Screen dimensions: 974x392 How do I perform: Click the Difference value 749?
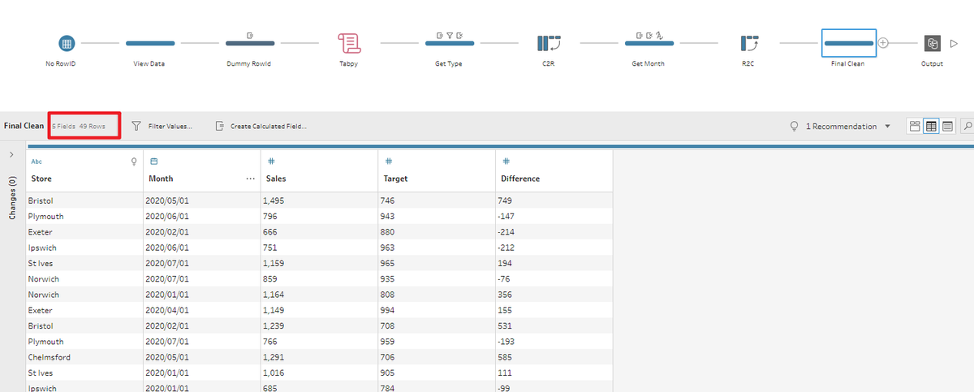(554, 200)
